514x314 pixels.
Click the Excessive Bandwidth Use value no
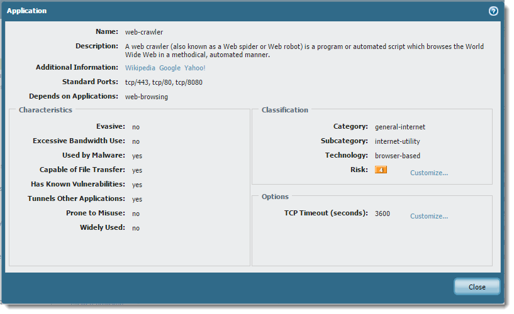click(x=136, y=141)
